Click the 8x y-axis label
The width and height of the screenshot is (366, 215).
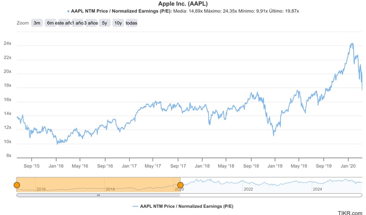[x=9, y=155]
